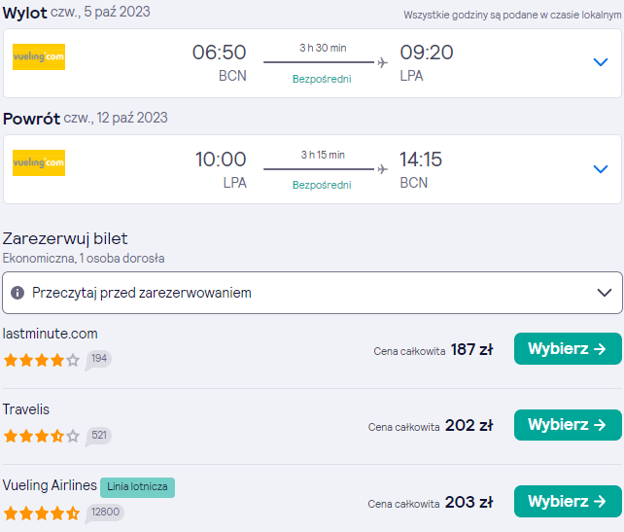
Task: Click the 'Powrót' heading
Action: (31, 119)
